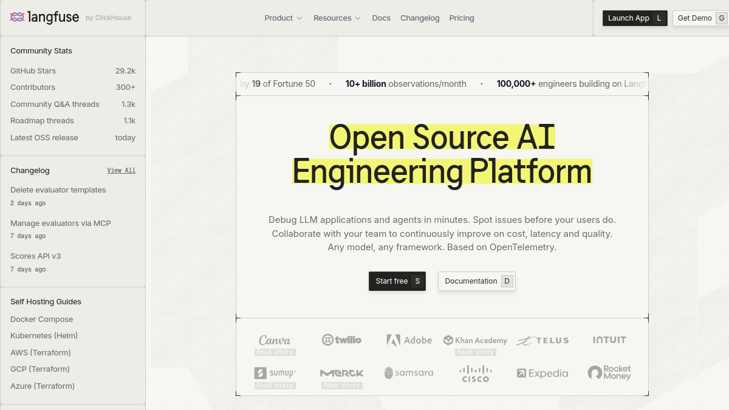The width and height of the screenshot is (729, 410).
Task: Open the Pricing page
Action: pyautogui.click(x=462, y=18)
